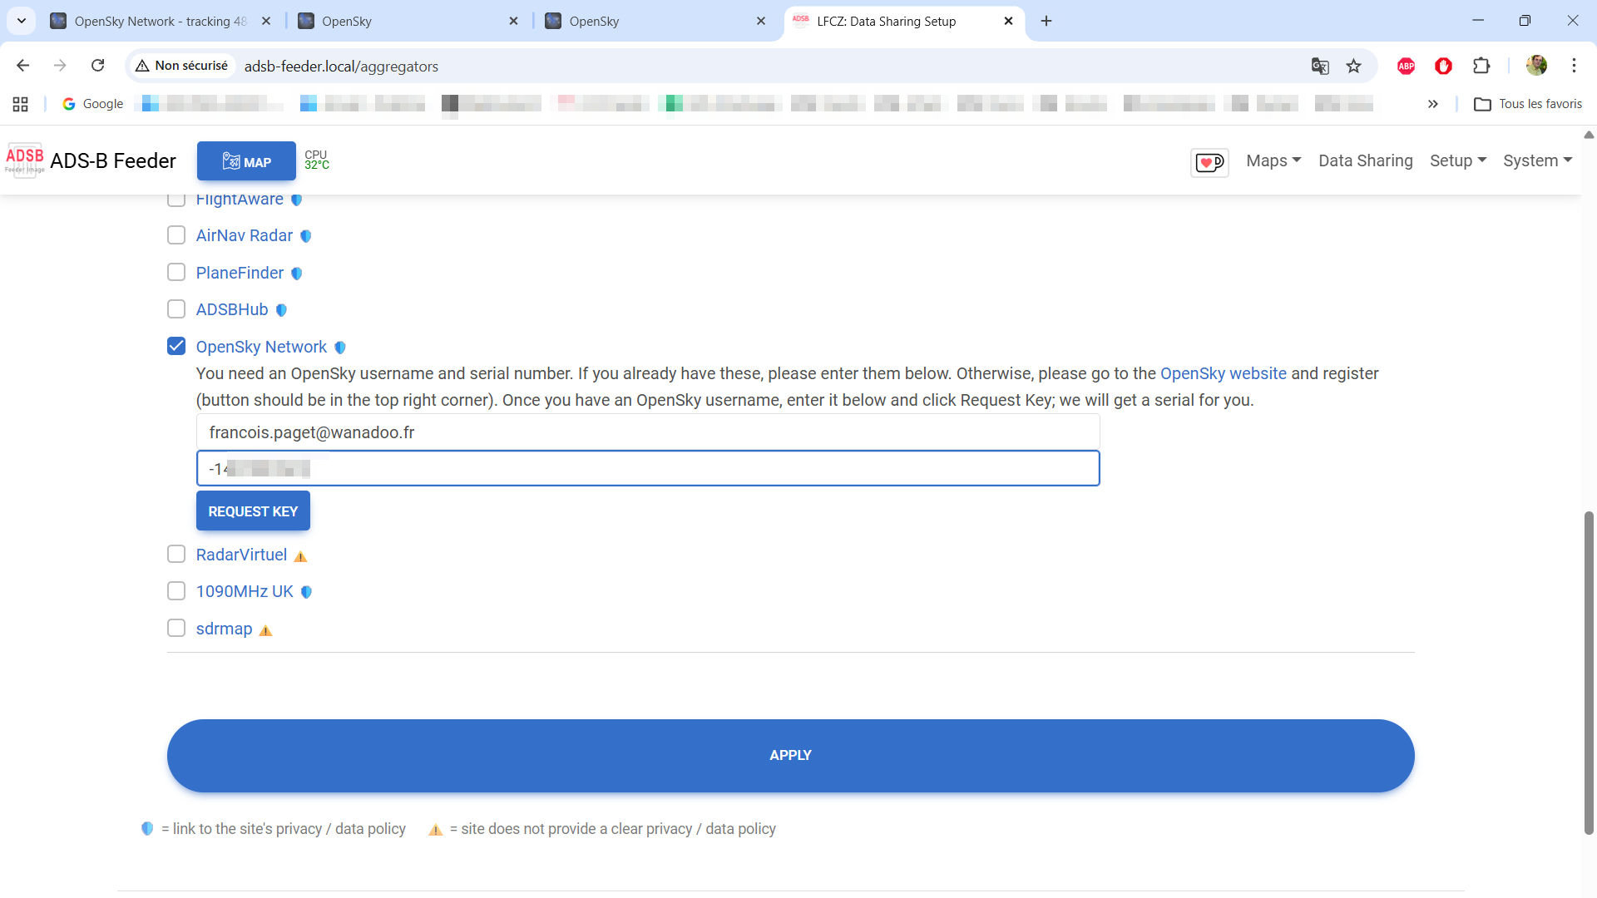Click the MAP button
Image resolution: width=1597 pixels, height=898 pixels.
point(246,161)
